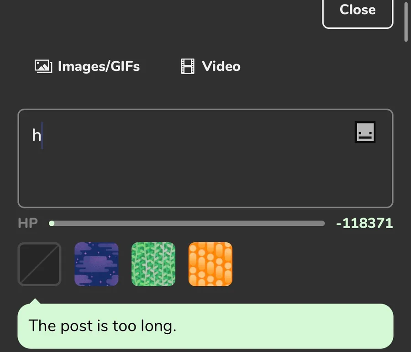Select the no-background slashed square

coord(39,264)
